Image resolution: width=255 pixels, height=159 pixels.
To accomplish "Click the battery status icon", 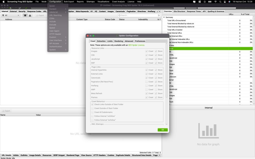I will [x=210, y=2].
